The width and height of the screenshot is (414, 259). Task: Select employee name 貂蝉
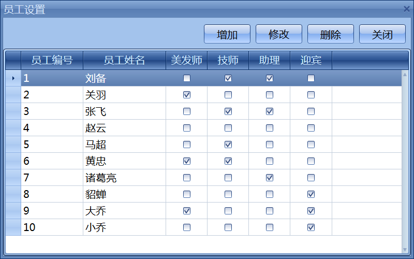pos(96,195)
